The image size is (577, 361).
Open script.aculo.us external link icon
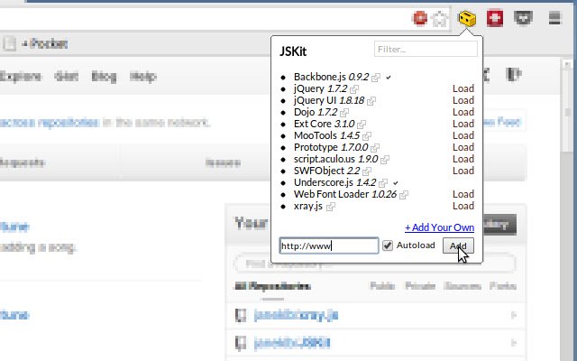[x=385, y=160]
